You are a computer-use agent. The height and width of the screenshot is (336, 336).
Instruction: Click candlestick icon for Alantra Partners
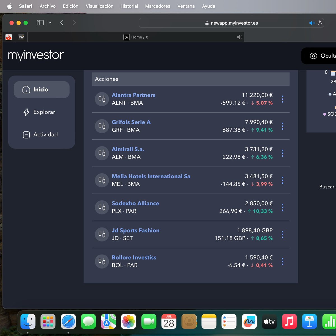102,99
